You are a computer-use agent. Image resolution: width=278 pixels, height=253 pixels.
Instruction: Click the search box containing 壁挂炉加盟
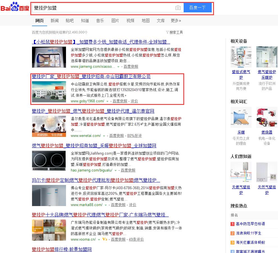(102, 8)
